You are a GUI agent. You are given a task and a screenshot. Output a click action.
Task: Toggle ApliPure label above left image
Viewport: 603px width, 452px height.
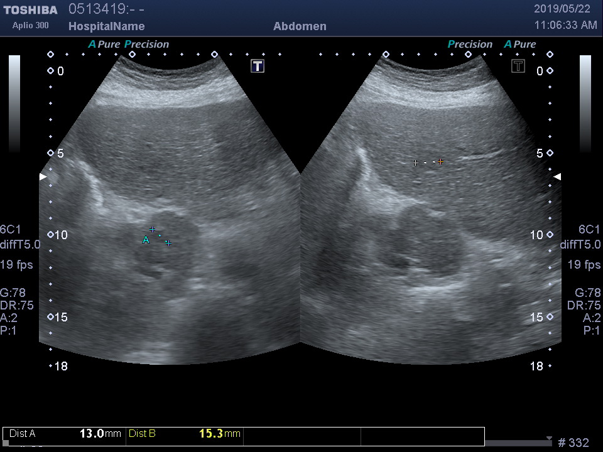pos(104,45)
